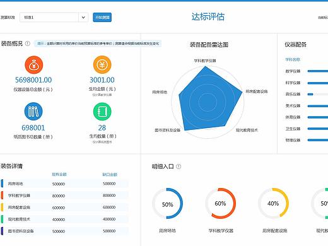Select the 学科教学仪器 row in 装备详情
This screenshot has height=246, width=328.
point(64,196)
